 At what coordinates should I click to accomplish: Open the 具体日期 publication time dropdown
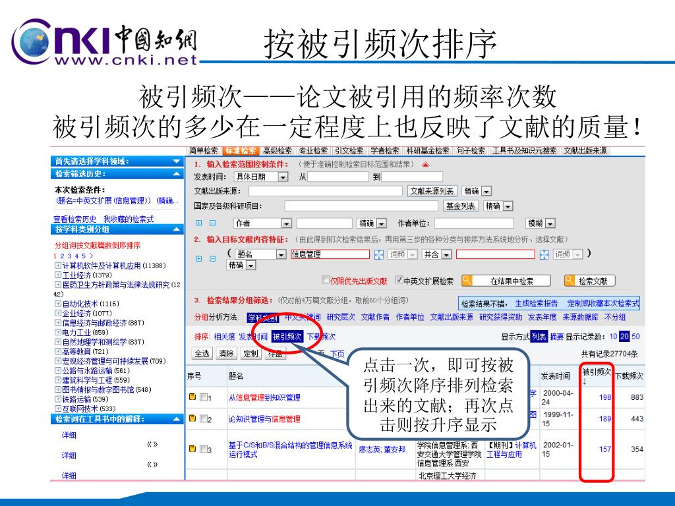[x=283, y=177]
